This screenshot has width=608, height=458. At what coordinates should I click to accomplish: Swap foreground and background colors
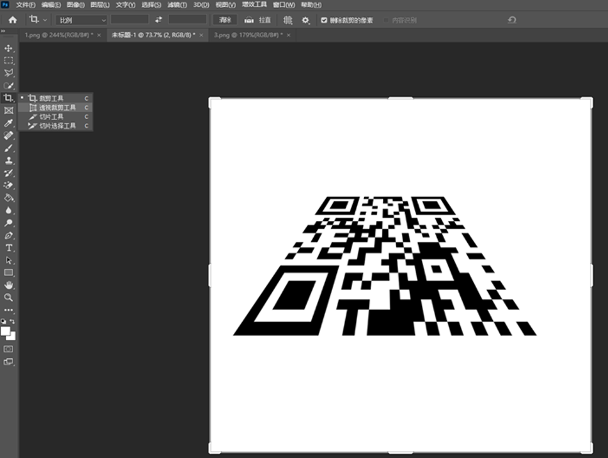13,321
